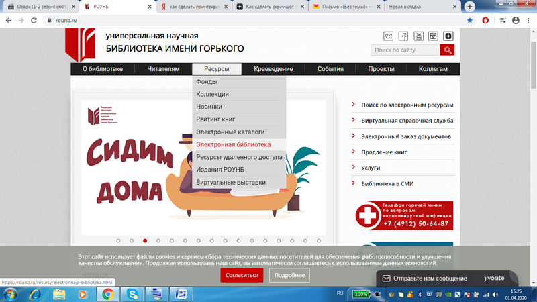Open the О библиотеке navigation dropdown
This screenshot has width=537, height=302.
103,69
